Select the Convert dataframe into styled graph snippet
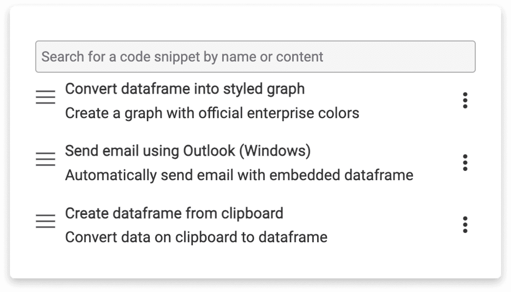This screenshot has height=292, width=511. 185,89
